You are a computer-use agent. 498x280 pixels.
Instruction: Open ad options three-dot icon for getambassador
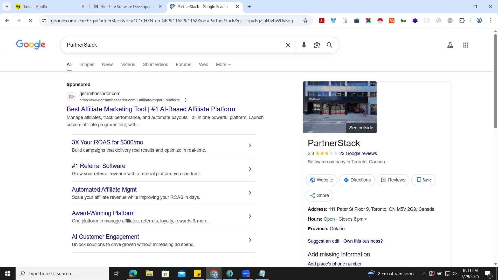point(185,100)
